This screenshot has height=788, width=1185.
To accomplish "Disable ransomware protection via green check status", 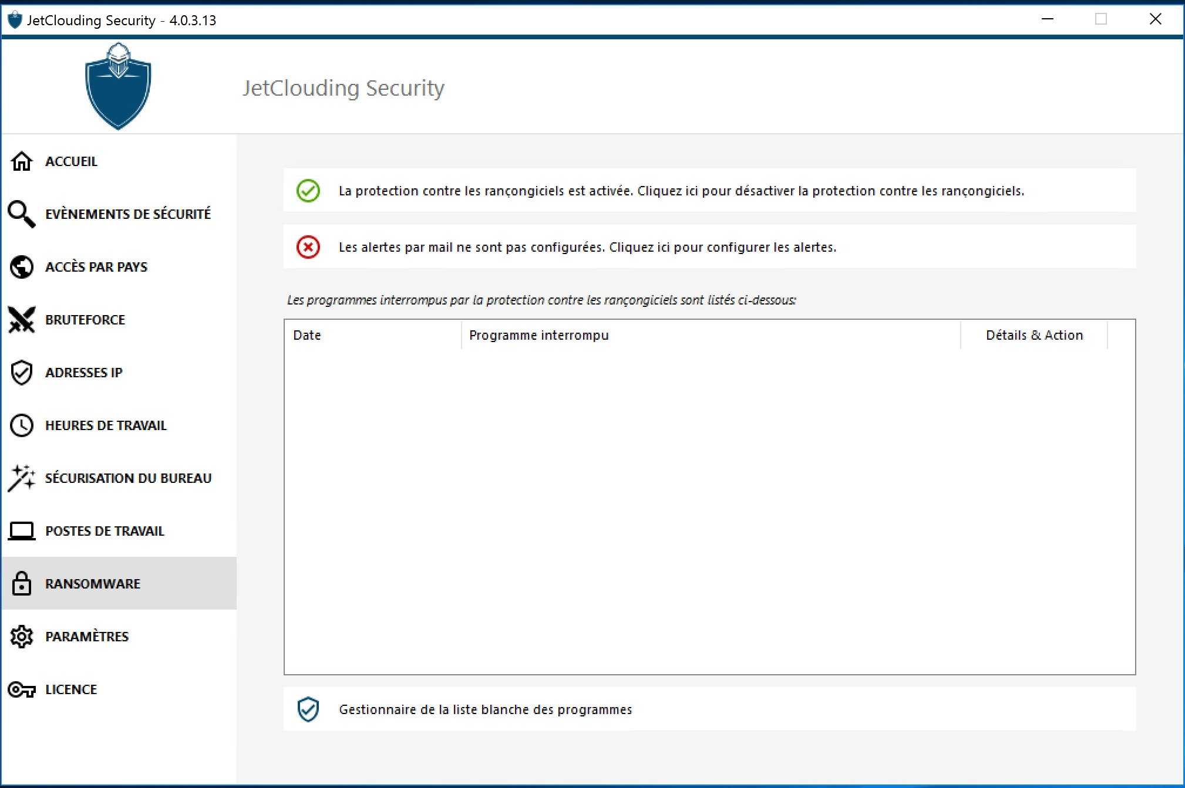I will pos(681,191).
